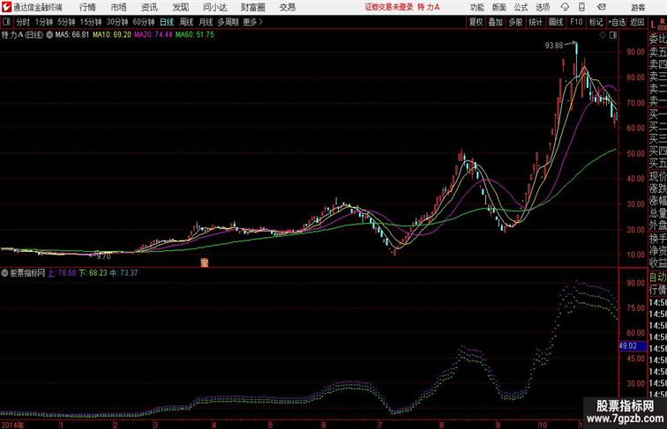
Task: Switch to the 15分钟 period
Action: click(91, 22)
